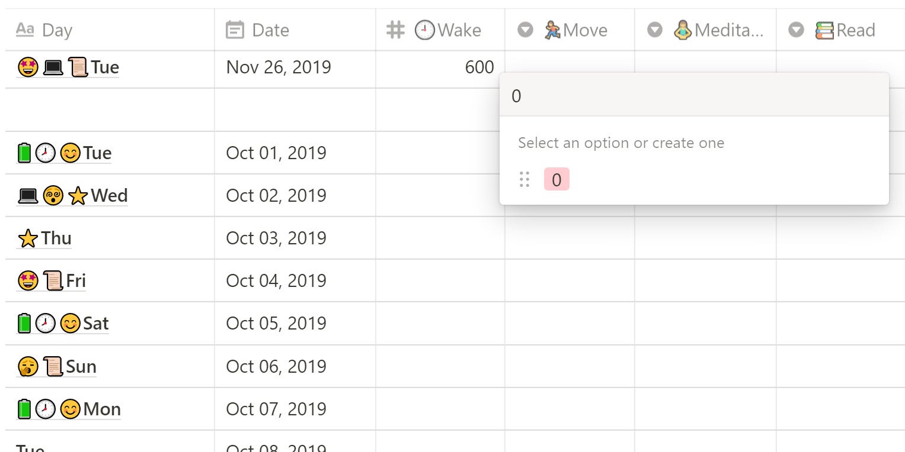Click the drag handle beside option 0

coord(525,179)
